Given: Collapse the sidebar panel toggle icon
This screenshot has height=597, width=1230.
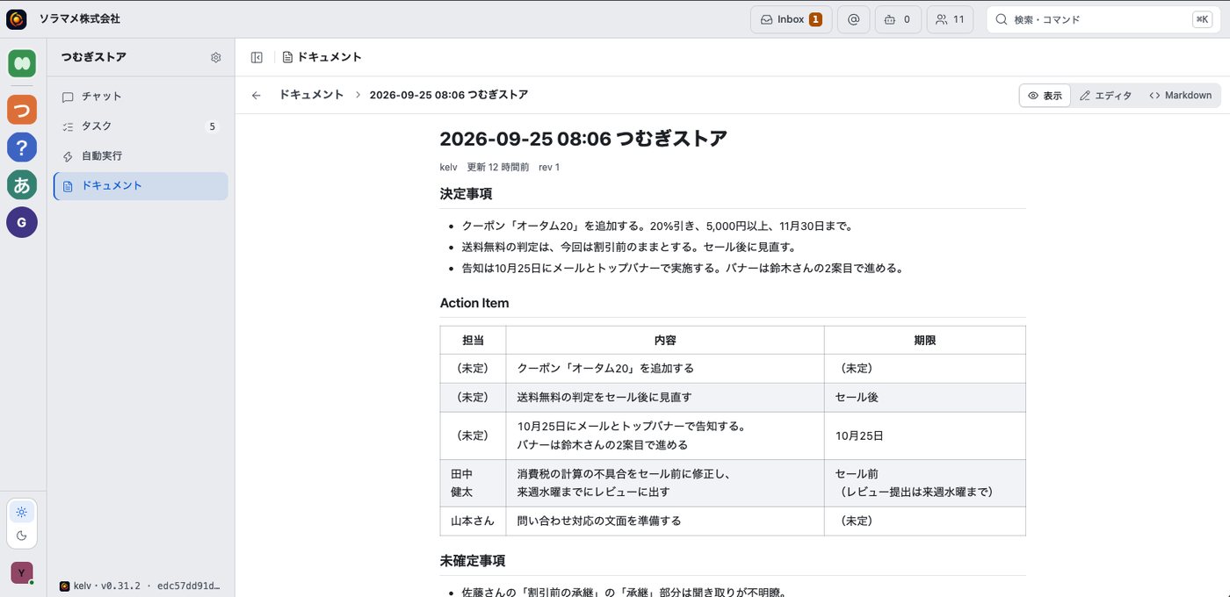Looking at the screenshot, I should point(257,57).
